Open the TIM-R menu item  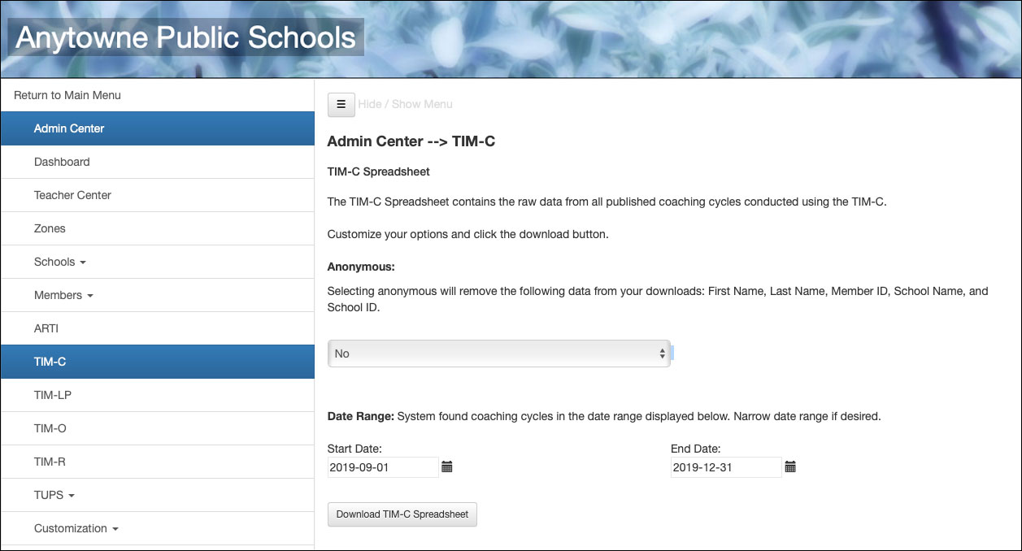pos(158,462)
